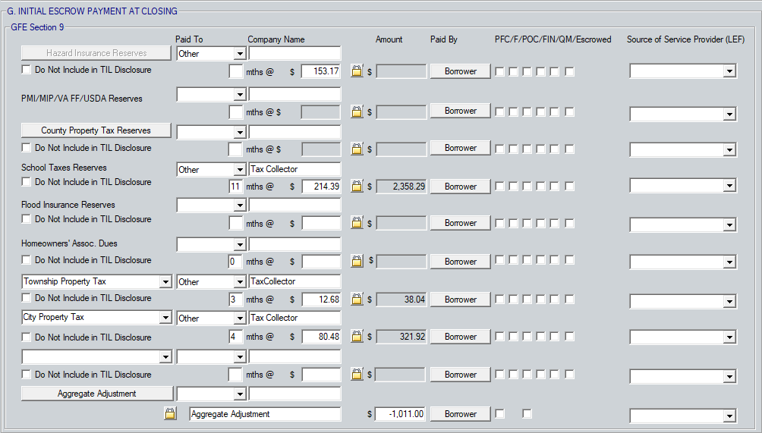Open Source of Service Provider dropdown for City Property Tax
This screenshot has height=433, width=762.
[729, 339]
